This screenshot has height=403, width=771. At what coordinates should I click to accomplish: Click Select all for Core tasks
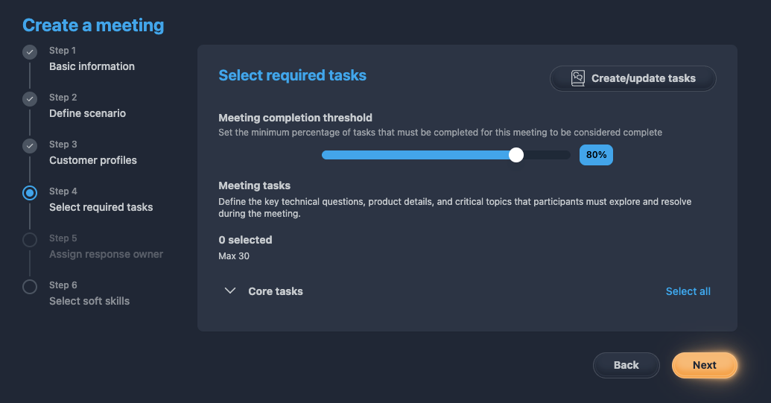pos(688,291)
